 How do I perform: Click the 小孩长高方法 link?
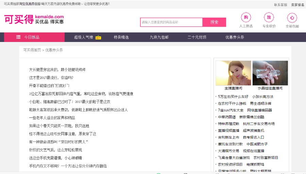pos(263,97)
